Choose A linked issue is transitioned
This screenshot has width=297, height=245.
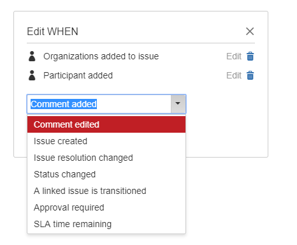tap(106, 191)
